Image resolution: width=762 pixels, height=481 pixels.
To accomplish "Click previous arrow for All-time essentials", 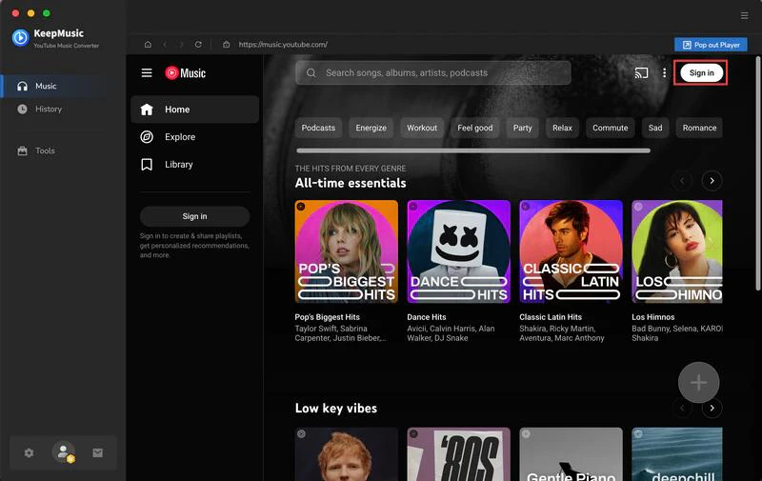I will [682, 181].
